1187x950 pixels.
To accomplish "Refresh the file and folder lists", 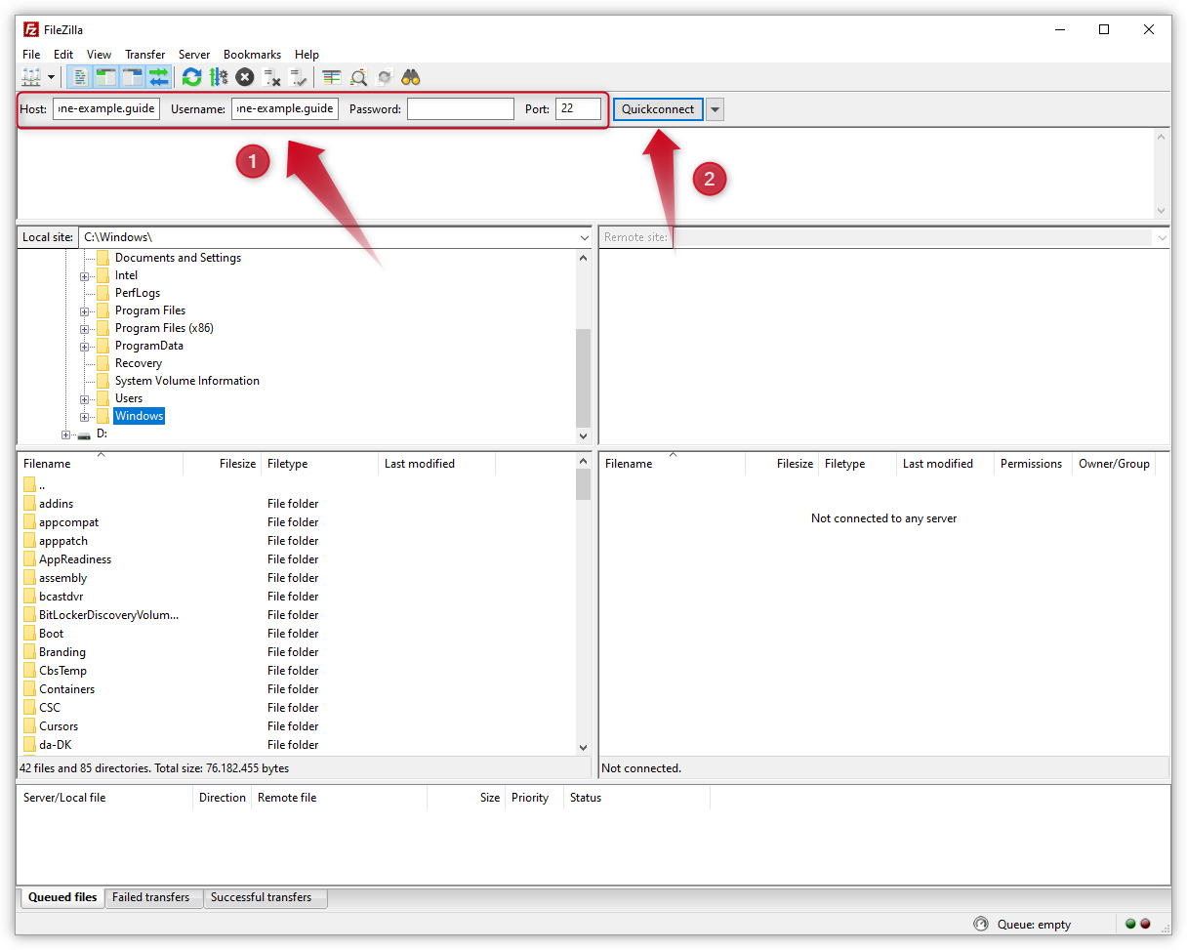I will click(x=191, y=77).
